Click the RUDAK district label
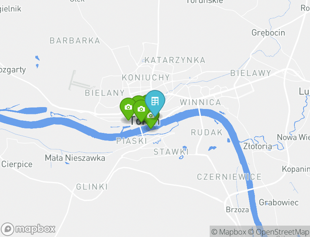The width and height of the screenshot is (310, 237). pyautogui.click(x=207, y=133)
